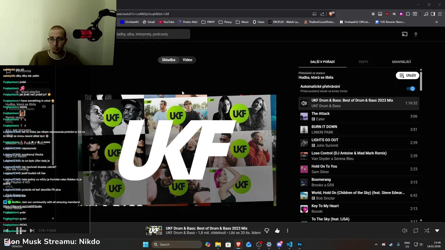Open the account avatar menu
Image resolution: width=445 pixels, height=250 pixels.
[x=416, y=34]
